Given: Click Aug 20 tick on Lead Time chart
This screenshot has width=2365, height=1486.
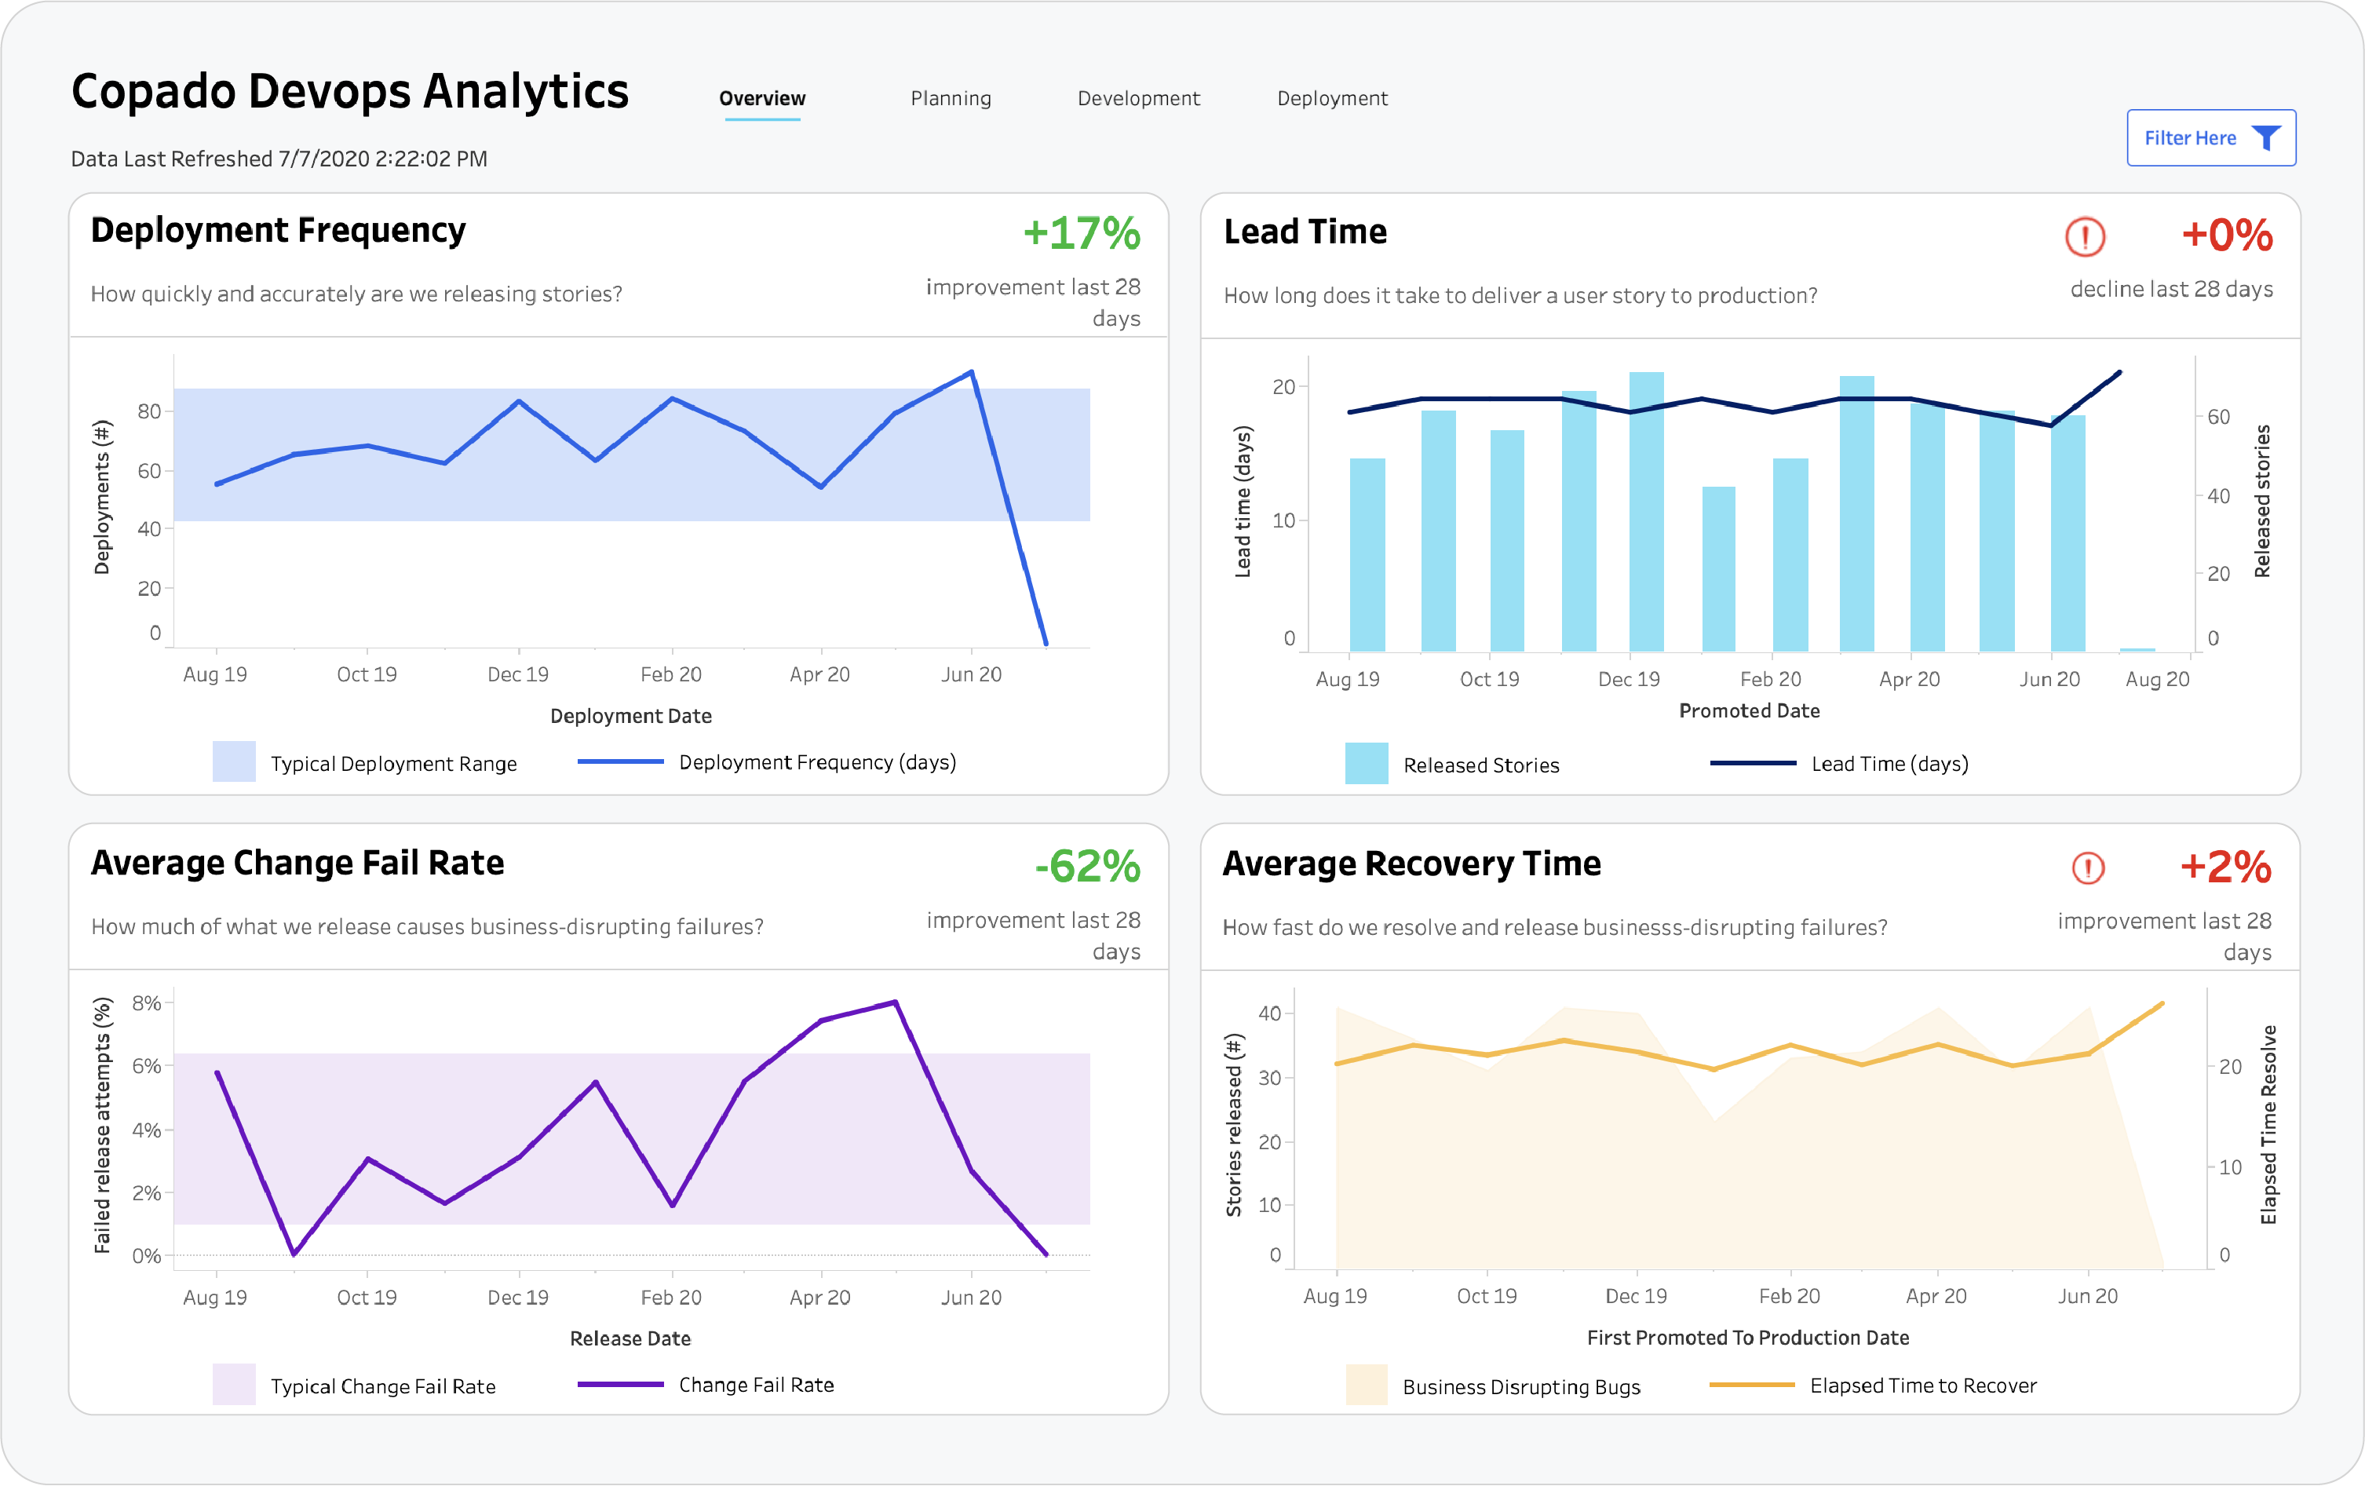Looking at the screenshot, I should coord(2157,679).
